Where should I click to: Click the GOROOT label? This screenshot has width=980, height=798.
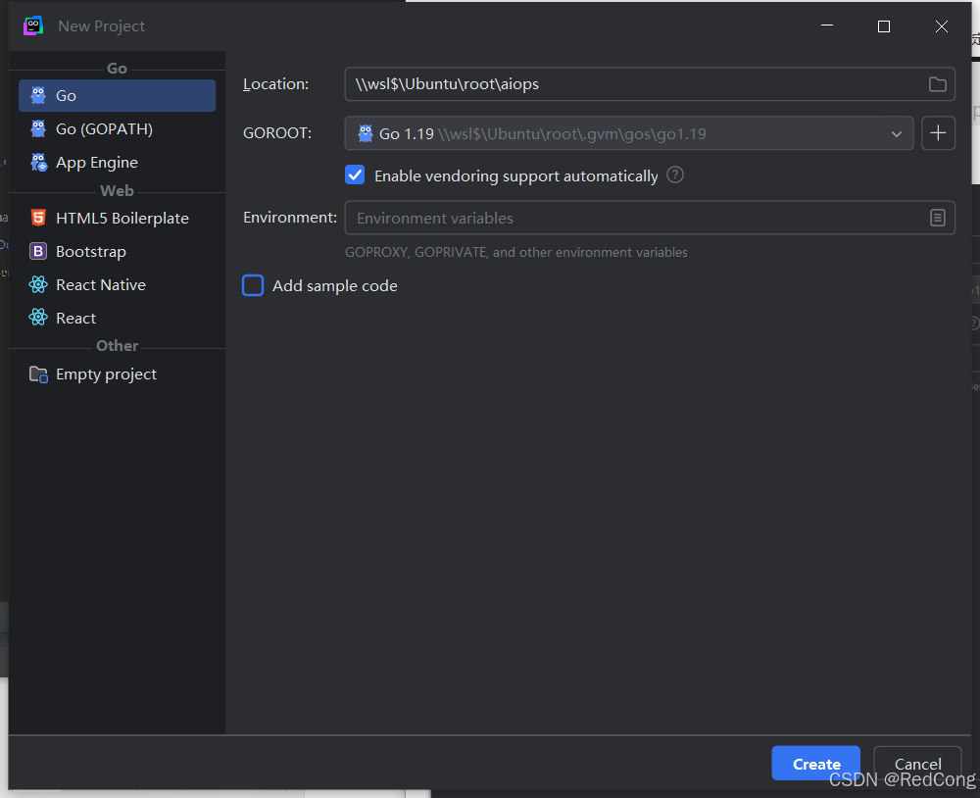277,133
